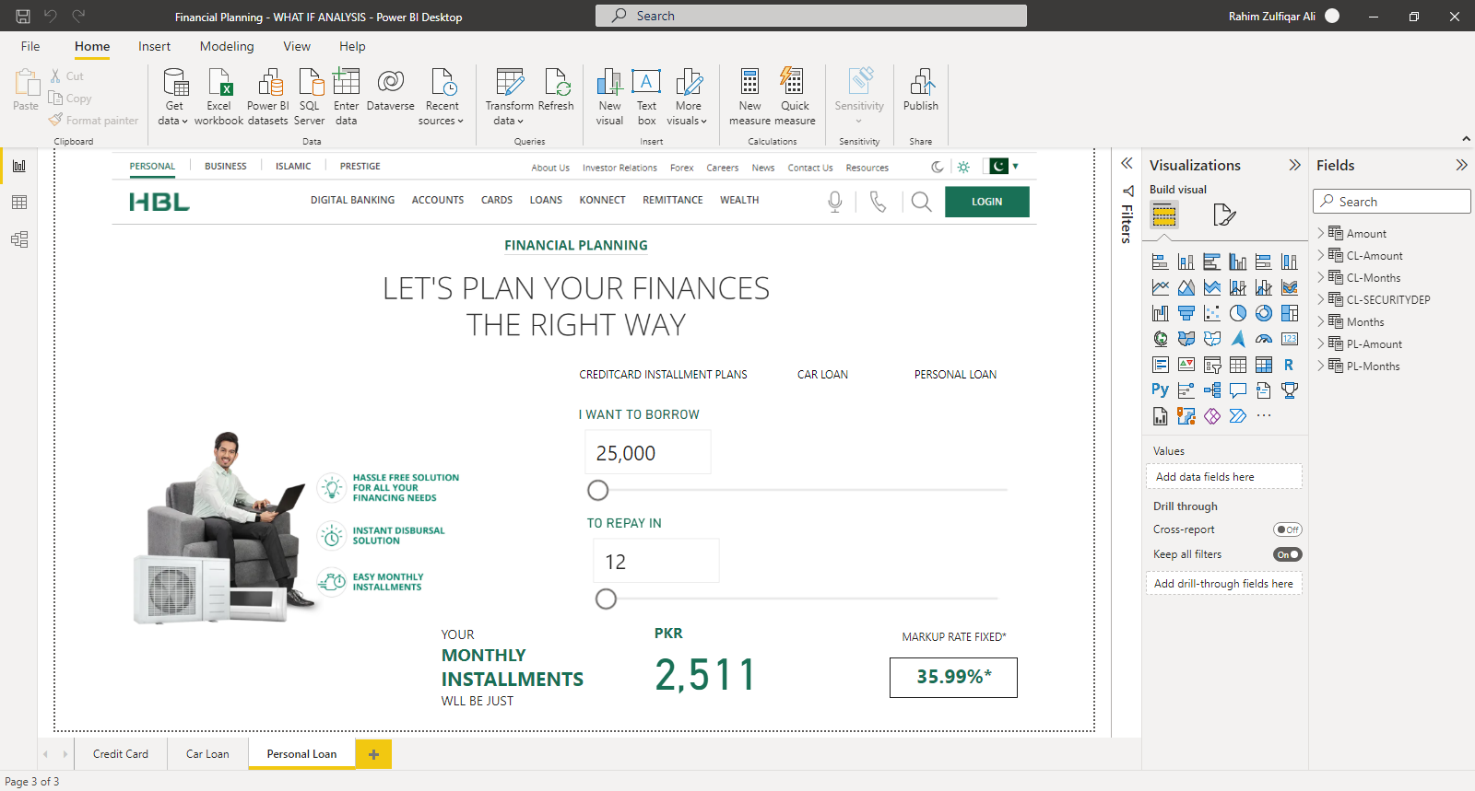1475x791 pixels.
Task: Adjust the borrow amount slider handle
Action: (598, 491)
